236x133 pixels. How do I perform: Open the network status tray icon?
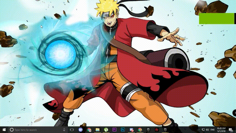203,130
